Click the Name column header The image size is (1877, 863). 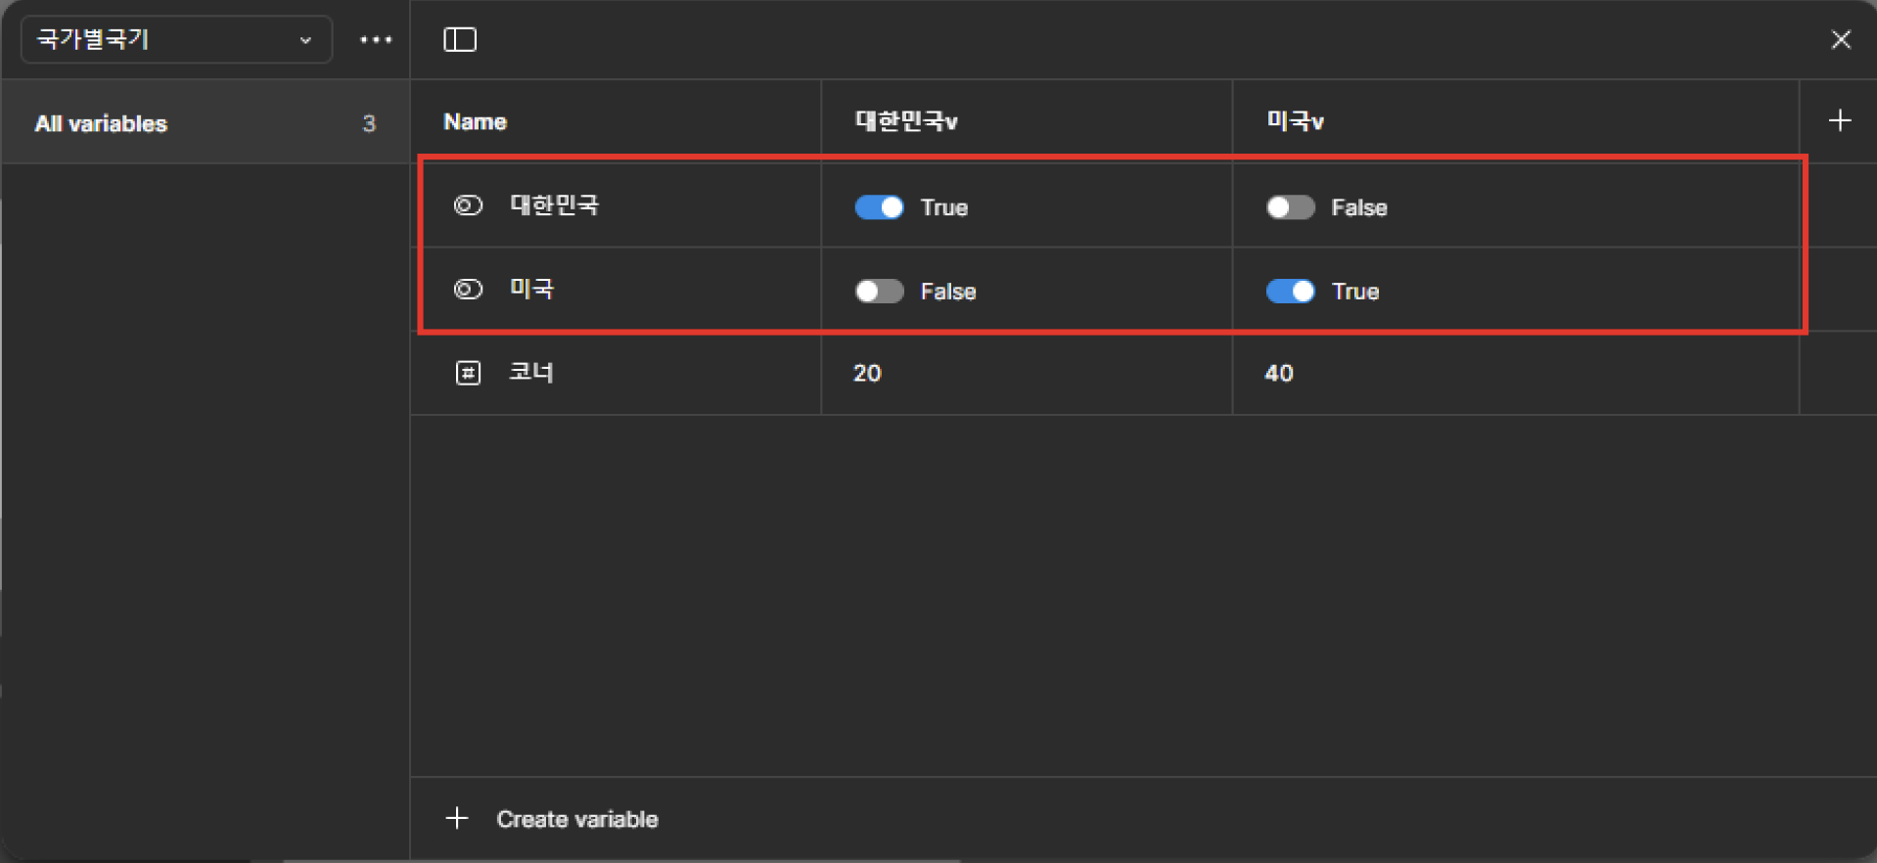point(476,122)
